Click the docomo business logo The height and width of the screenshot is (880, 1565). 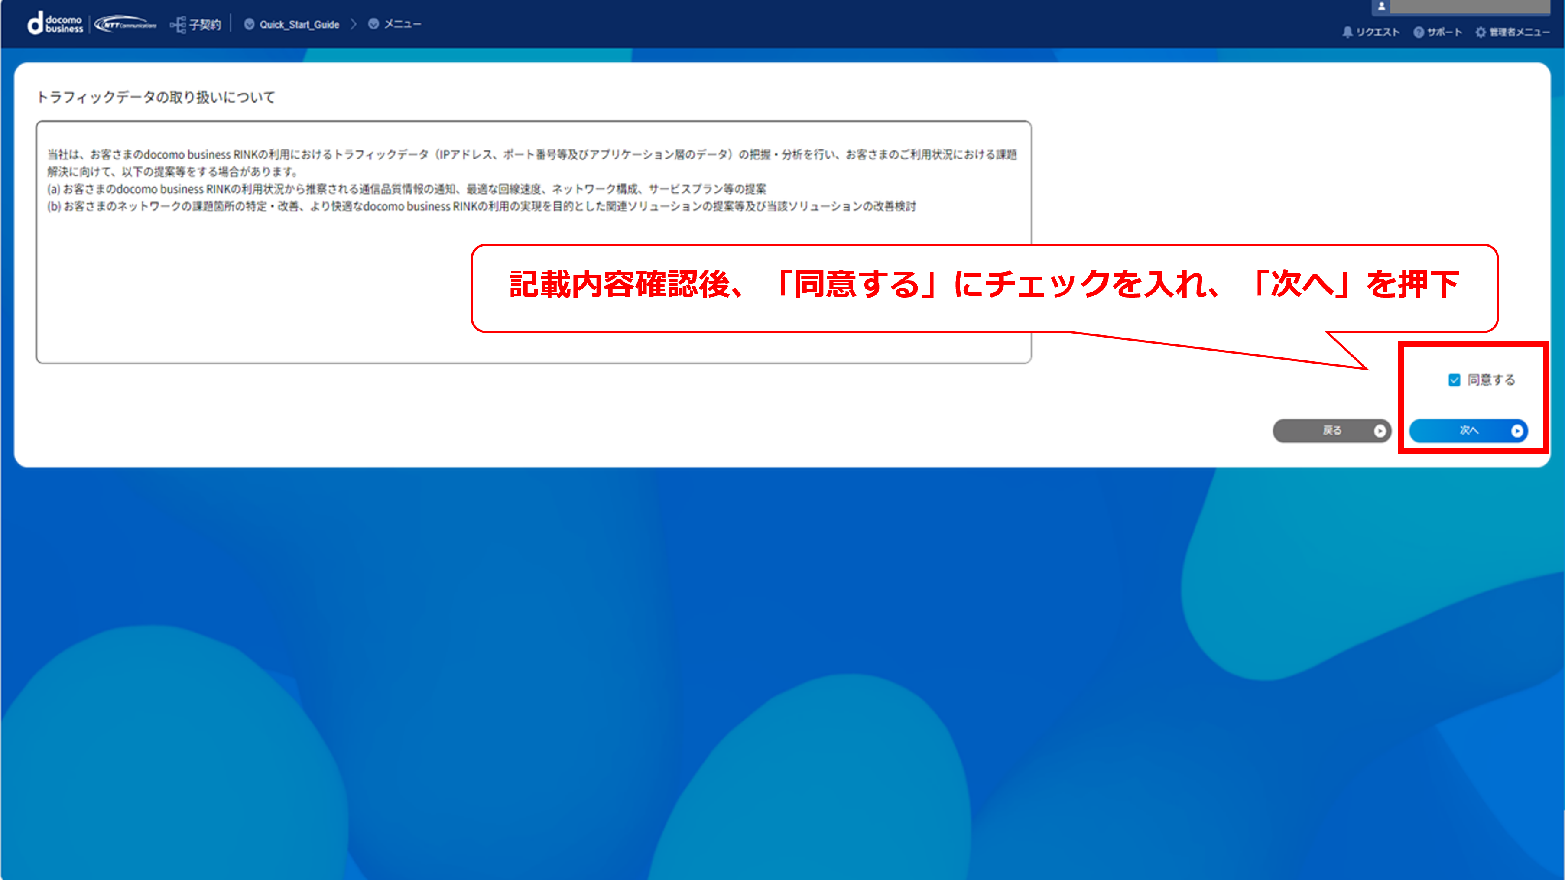(55, 24)
